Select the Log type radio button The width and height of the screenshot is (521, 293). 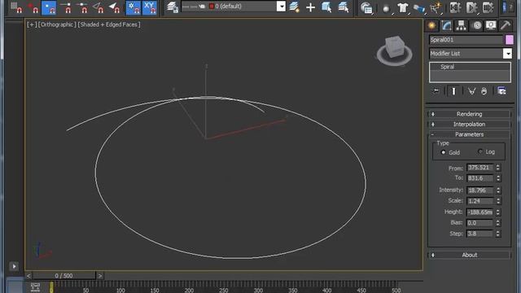tap(480, 151)
